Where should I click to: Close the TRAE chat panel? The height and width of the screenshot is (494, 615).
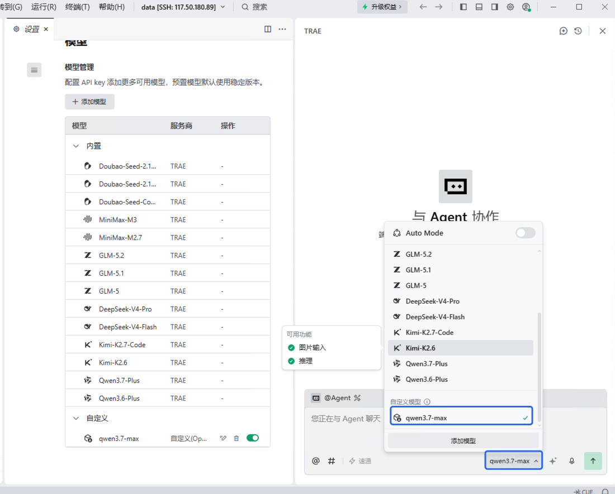pyautogui.click(x=603, y=31)
